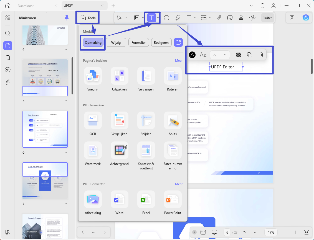314x240 pixels.
Task: Switch to Opmerking mode
Action: coord(93,43)
